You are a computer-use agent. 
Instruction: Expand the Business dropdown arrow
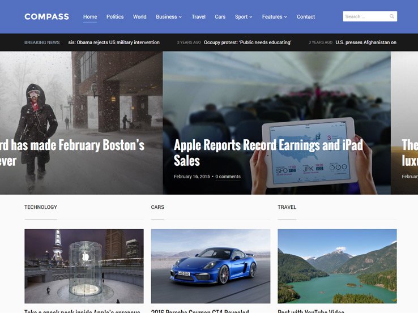[180, 17]
